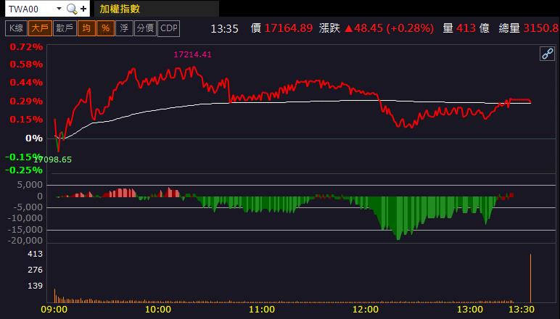This screenshot has height=319, width=560.
Task: Open the 分價 price distribution view
Action: pos(145,28)
